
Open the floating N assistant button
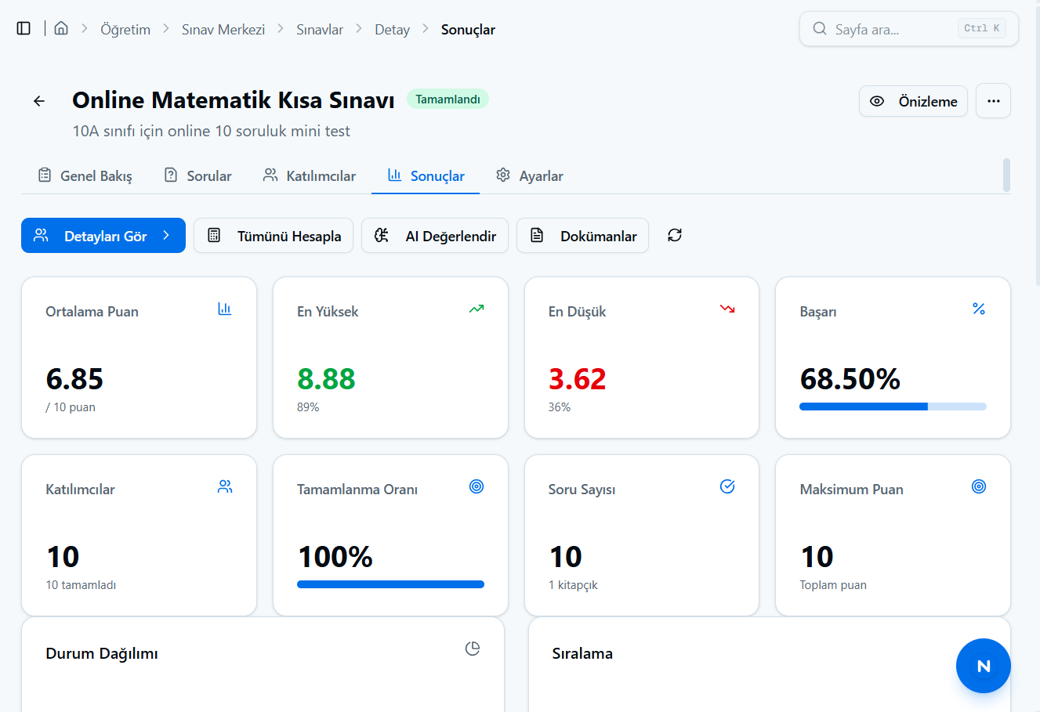click(x=984, y=666)
